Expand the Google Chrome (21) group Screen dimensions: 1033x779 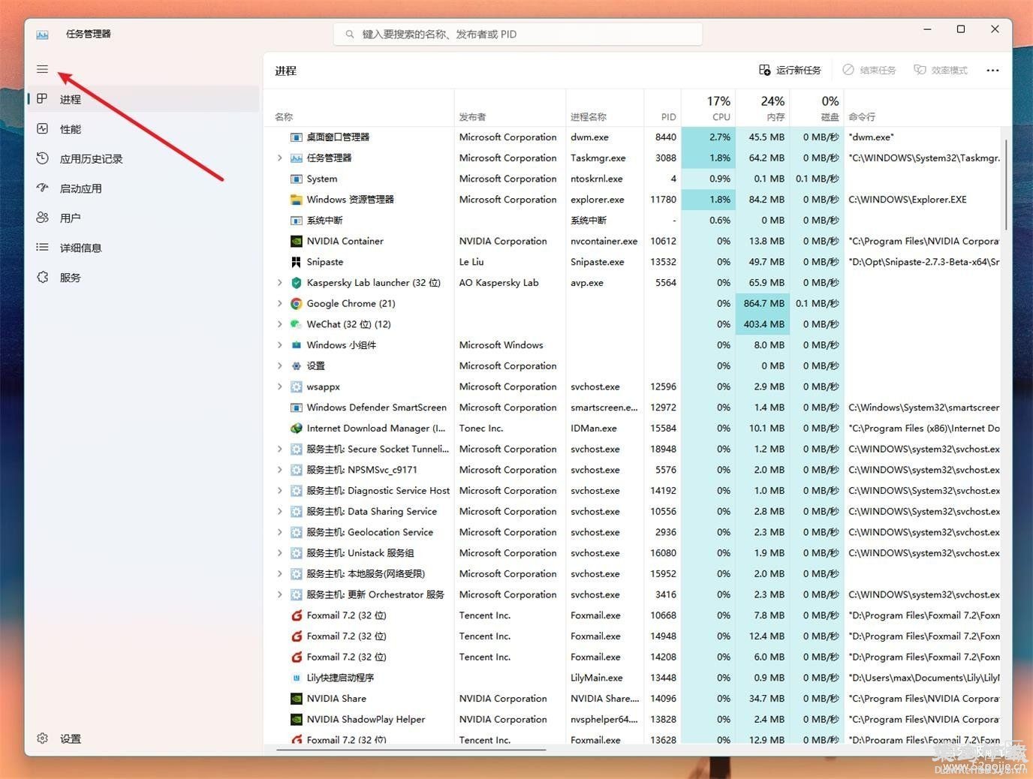[x=279, y=303]
